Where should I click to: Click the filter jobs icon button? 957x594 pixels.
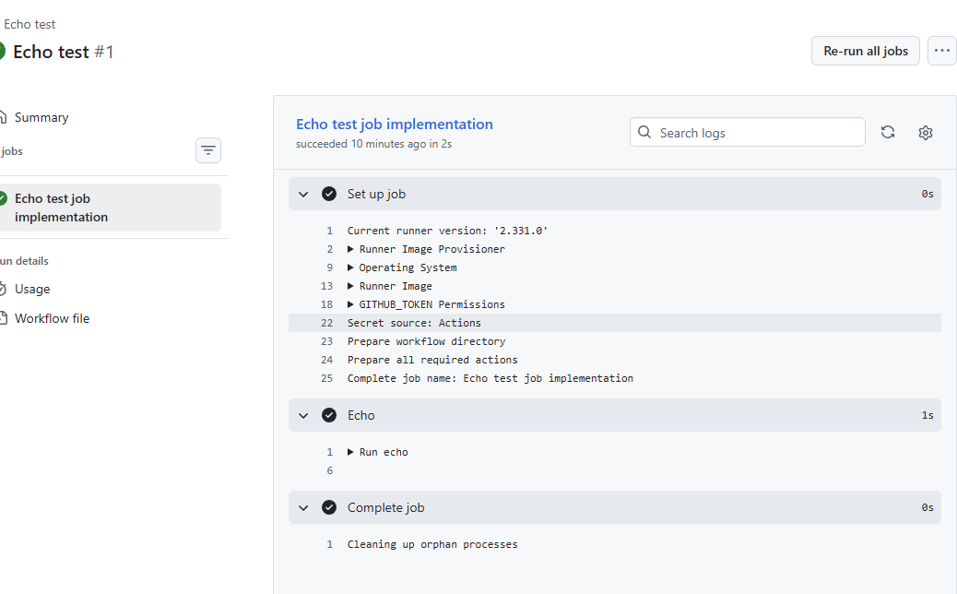pos(208,150)
